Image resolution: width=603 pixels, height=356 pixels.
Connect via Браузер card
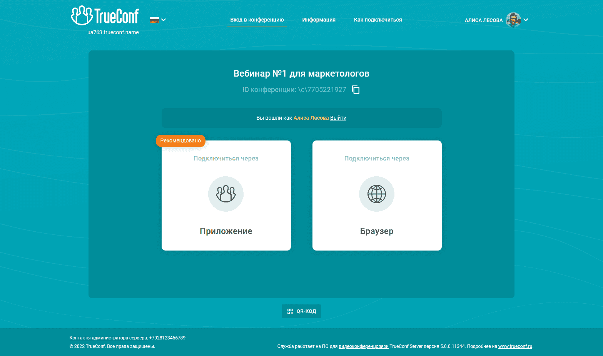(x=377, y=196)
